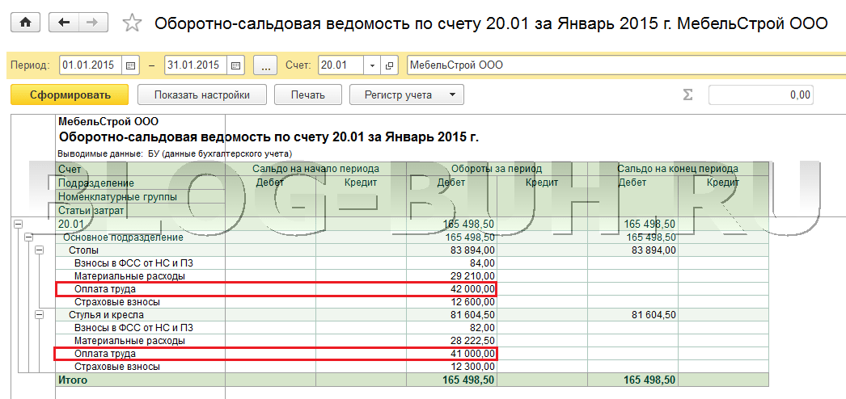Go back with the left arrow

click(63, 23)
